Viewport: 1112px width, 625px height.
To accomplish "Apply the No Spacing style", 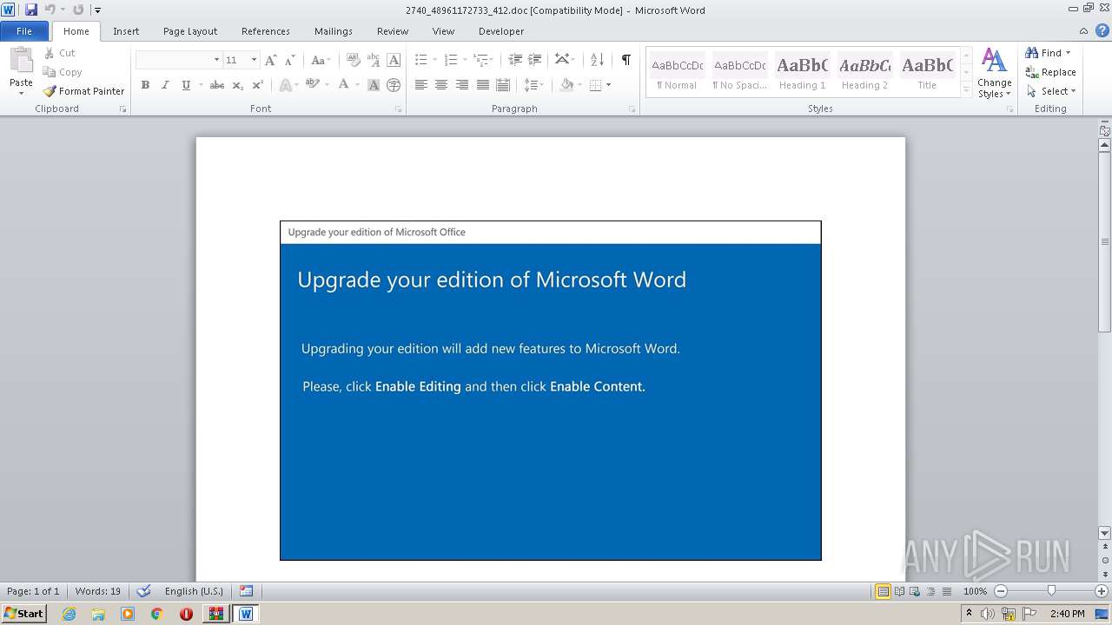I will click(x=739, y=72).
